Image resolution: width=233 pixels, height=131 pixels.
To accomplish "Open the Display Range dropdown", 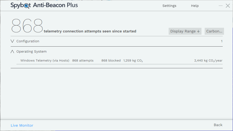I will click(x=185, y=31).
